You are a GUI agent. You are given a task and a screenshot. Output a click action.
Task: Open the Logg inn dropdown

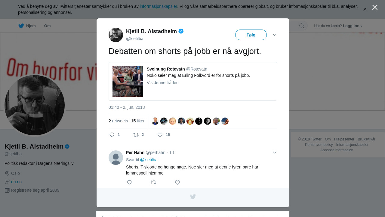click(x=353, y=26)
